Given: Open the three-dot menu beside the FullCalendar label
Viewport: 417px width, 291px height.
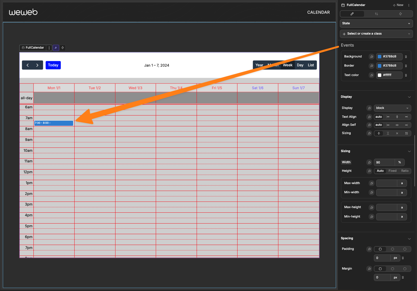Looking at the screenshot, I should click(x=49, y=48).
